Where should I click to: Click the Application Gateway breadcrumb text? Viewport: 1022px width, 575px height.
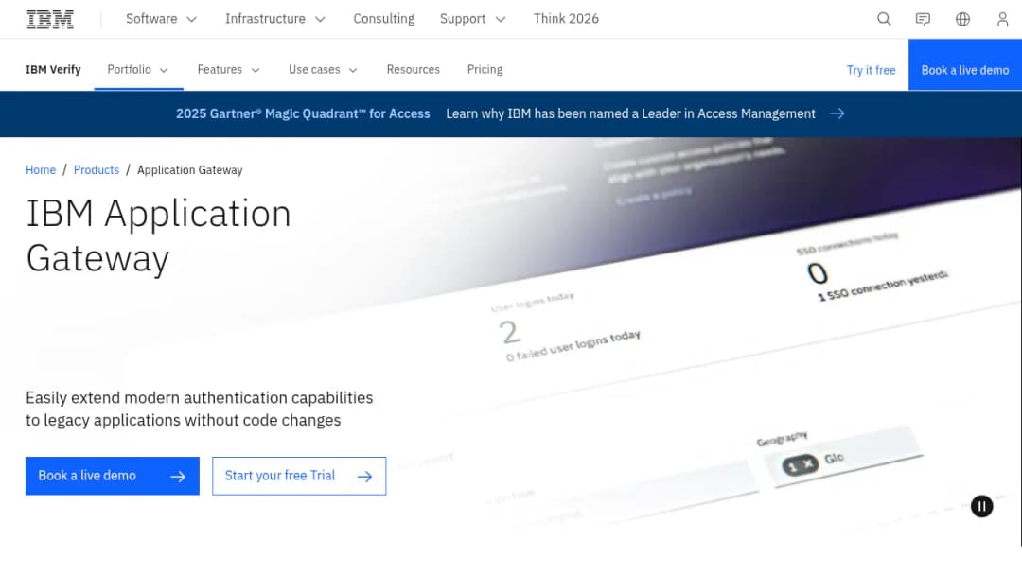click(x=189, y=170)
